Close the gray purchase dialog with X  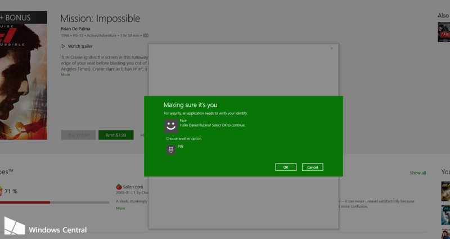coord(331,48)
